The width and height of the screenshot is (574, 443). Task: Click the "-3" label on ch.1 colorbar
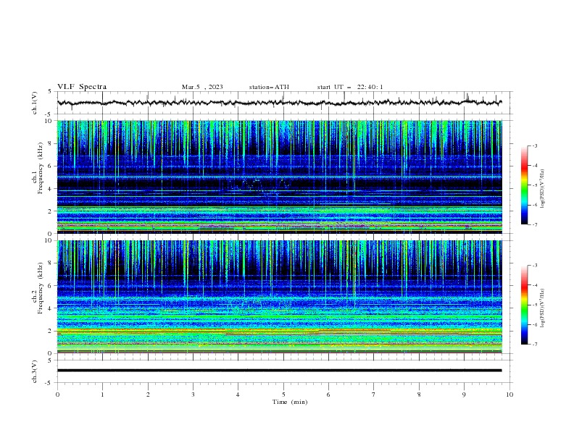[534, 145]
